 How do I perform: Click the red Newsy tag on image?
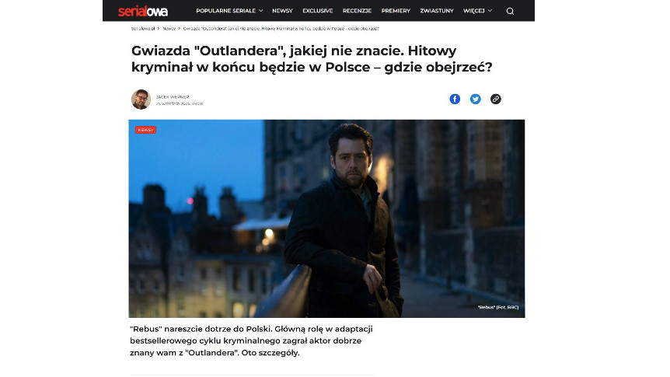point(145,130)
